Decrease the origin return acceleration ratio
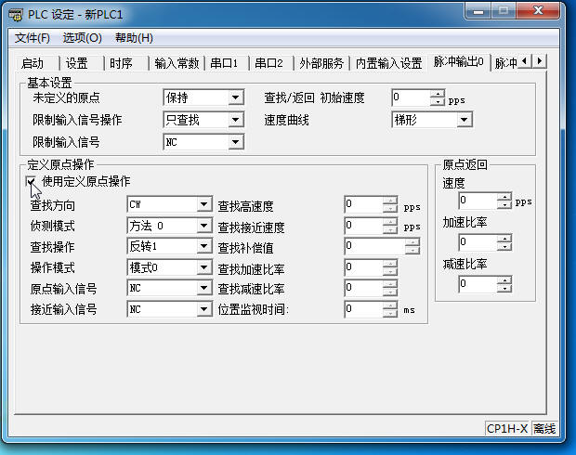The image size is (576, 455). coord(504,247)
